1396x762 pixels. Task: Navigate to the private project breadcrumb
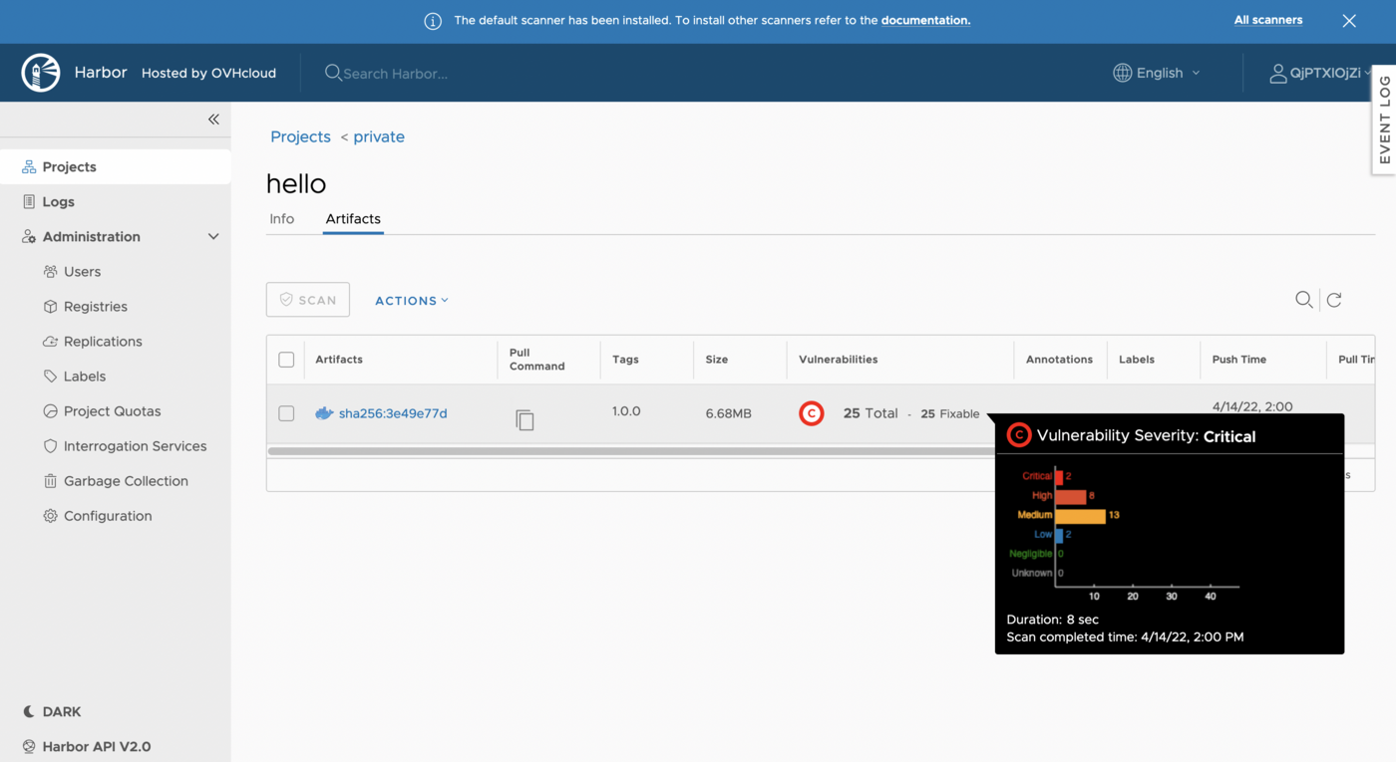click(x=379, y=136)
